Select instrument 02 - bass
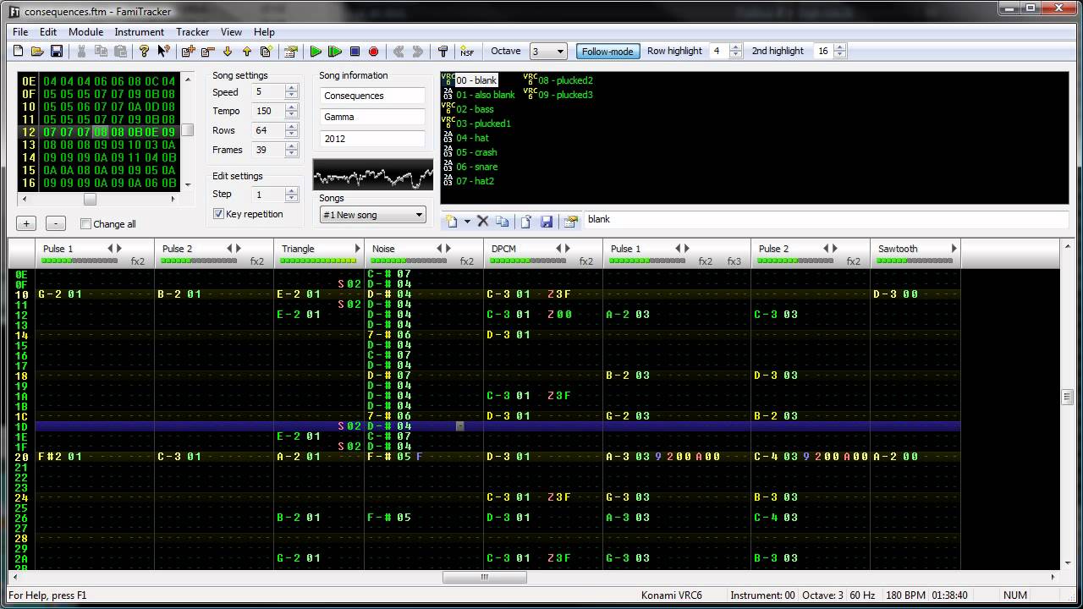This screenshot has height=609, width=1083. pyautogui.click(x=475, y=109)
